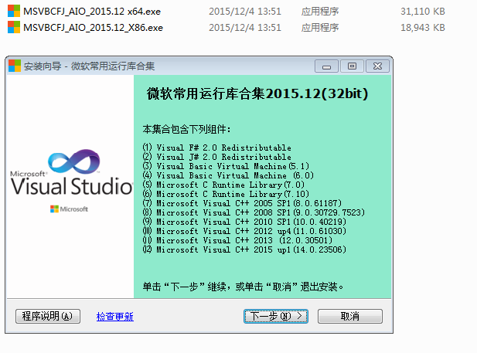Click the Visual Studio wordmark text
The image size is (477, 353).
(x=72, y=186)
